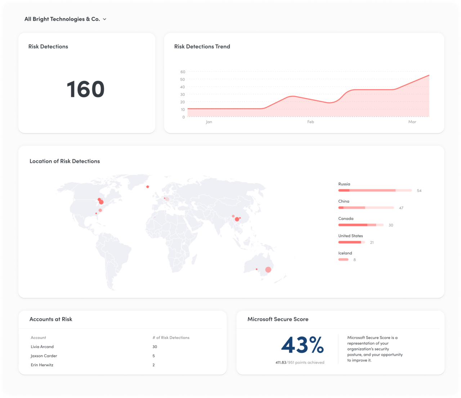
Task: Click the United States label in the location list
Action: 350,236
